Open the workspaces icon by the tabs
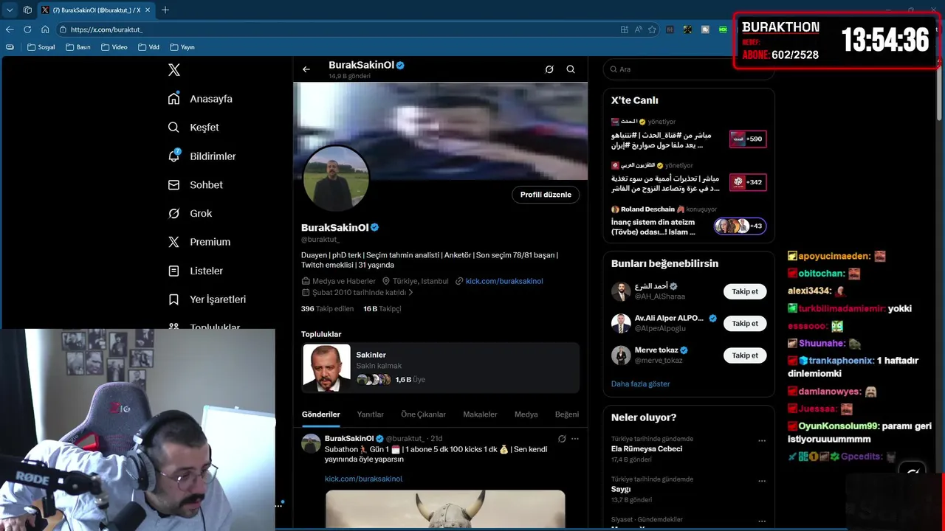945x531 pixels. tap(27, 10)
